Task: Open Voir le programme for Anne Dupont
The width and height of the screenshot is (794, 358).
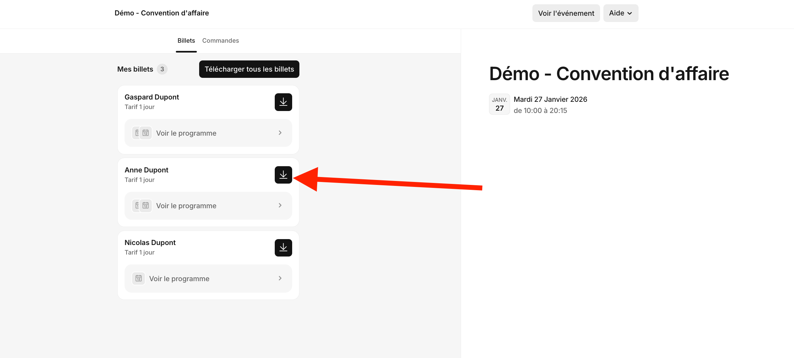Action: pos(186,206)
